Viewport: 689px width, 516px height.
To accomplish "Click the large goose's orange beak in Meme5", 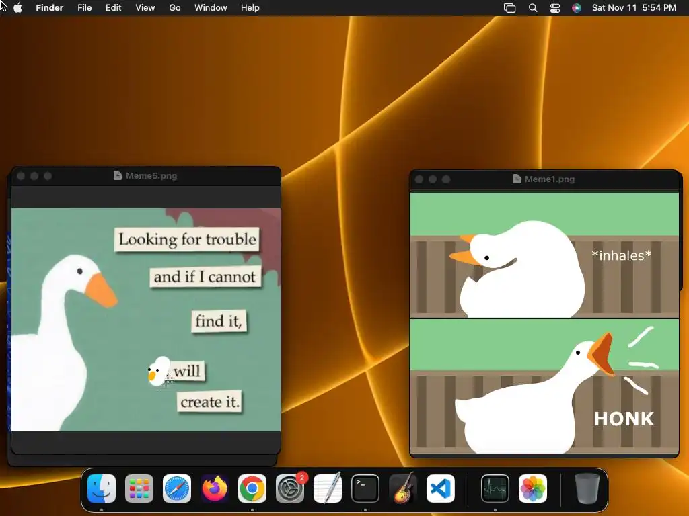I will click(x=101, y=290).
